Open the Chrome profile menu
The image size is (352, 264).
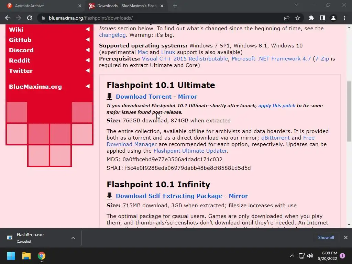pyautogui.click(x=333, y=18)
